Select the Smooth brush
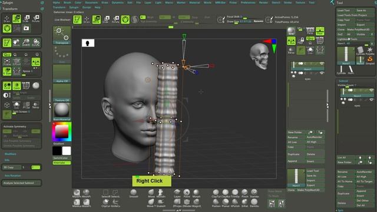377x212 pixels. coord(134,193)
